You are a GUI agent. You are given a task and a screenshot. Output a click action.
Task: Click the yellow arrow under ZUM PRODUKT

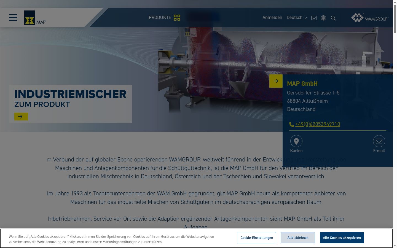(21, 117)
